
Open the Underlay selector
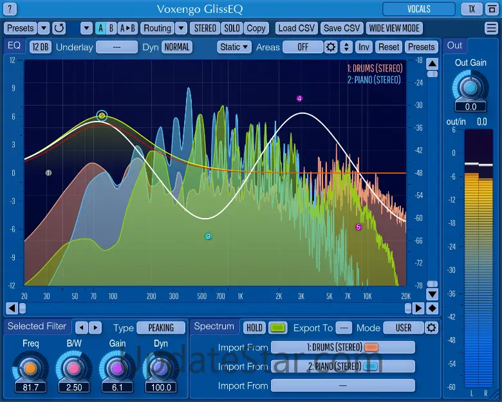click(x=117, y=47)
